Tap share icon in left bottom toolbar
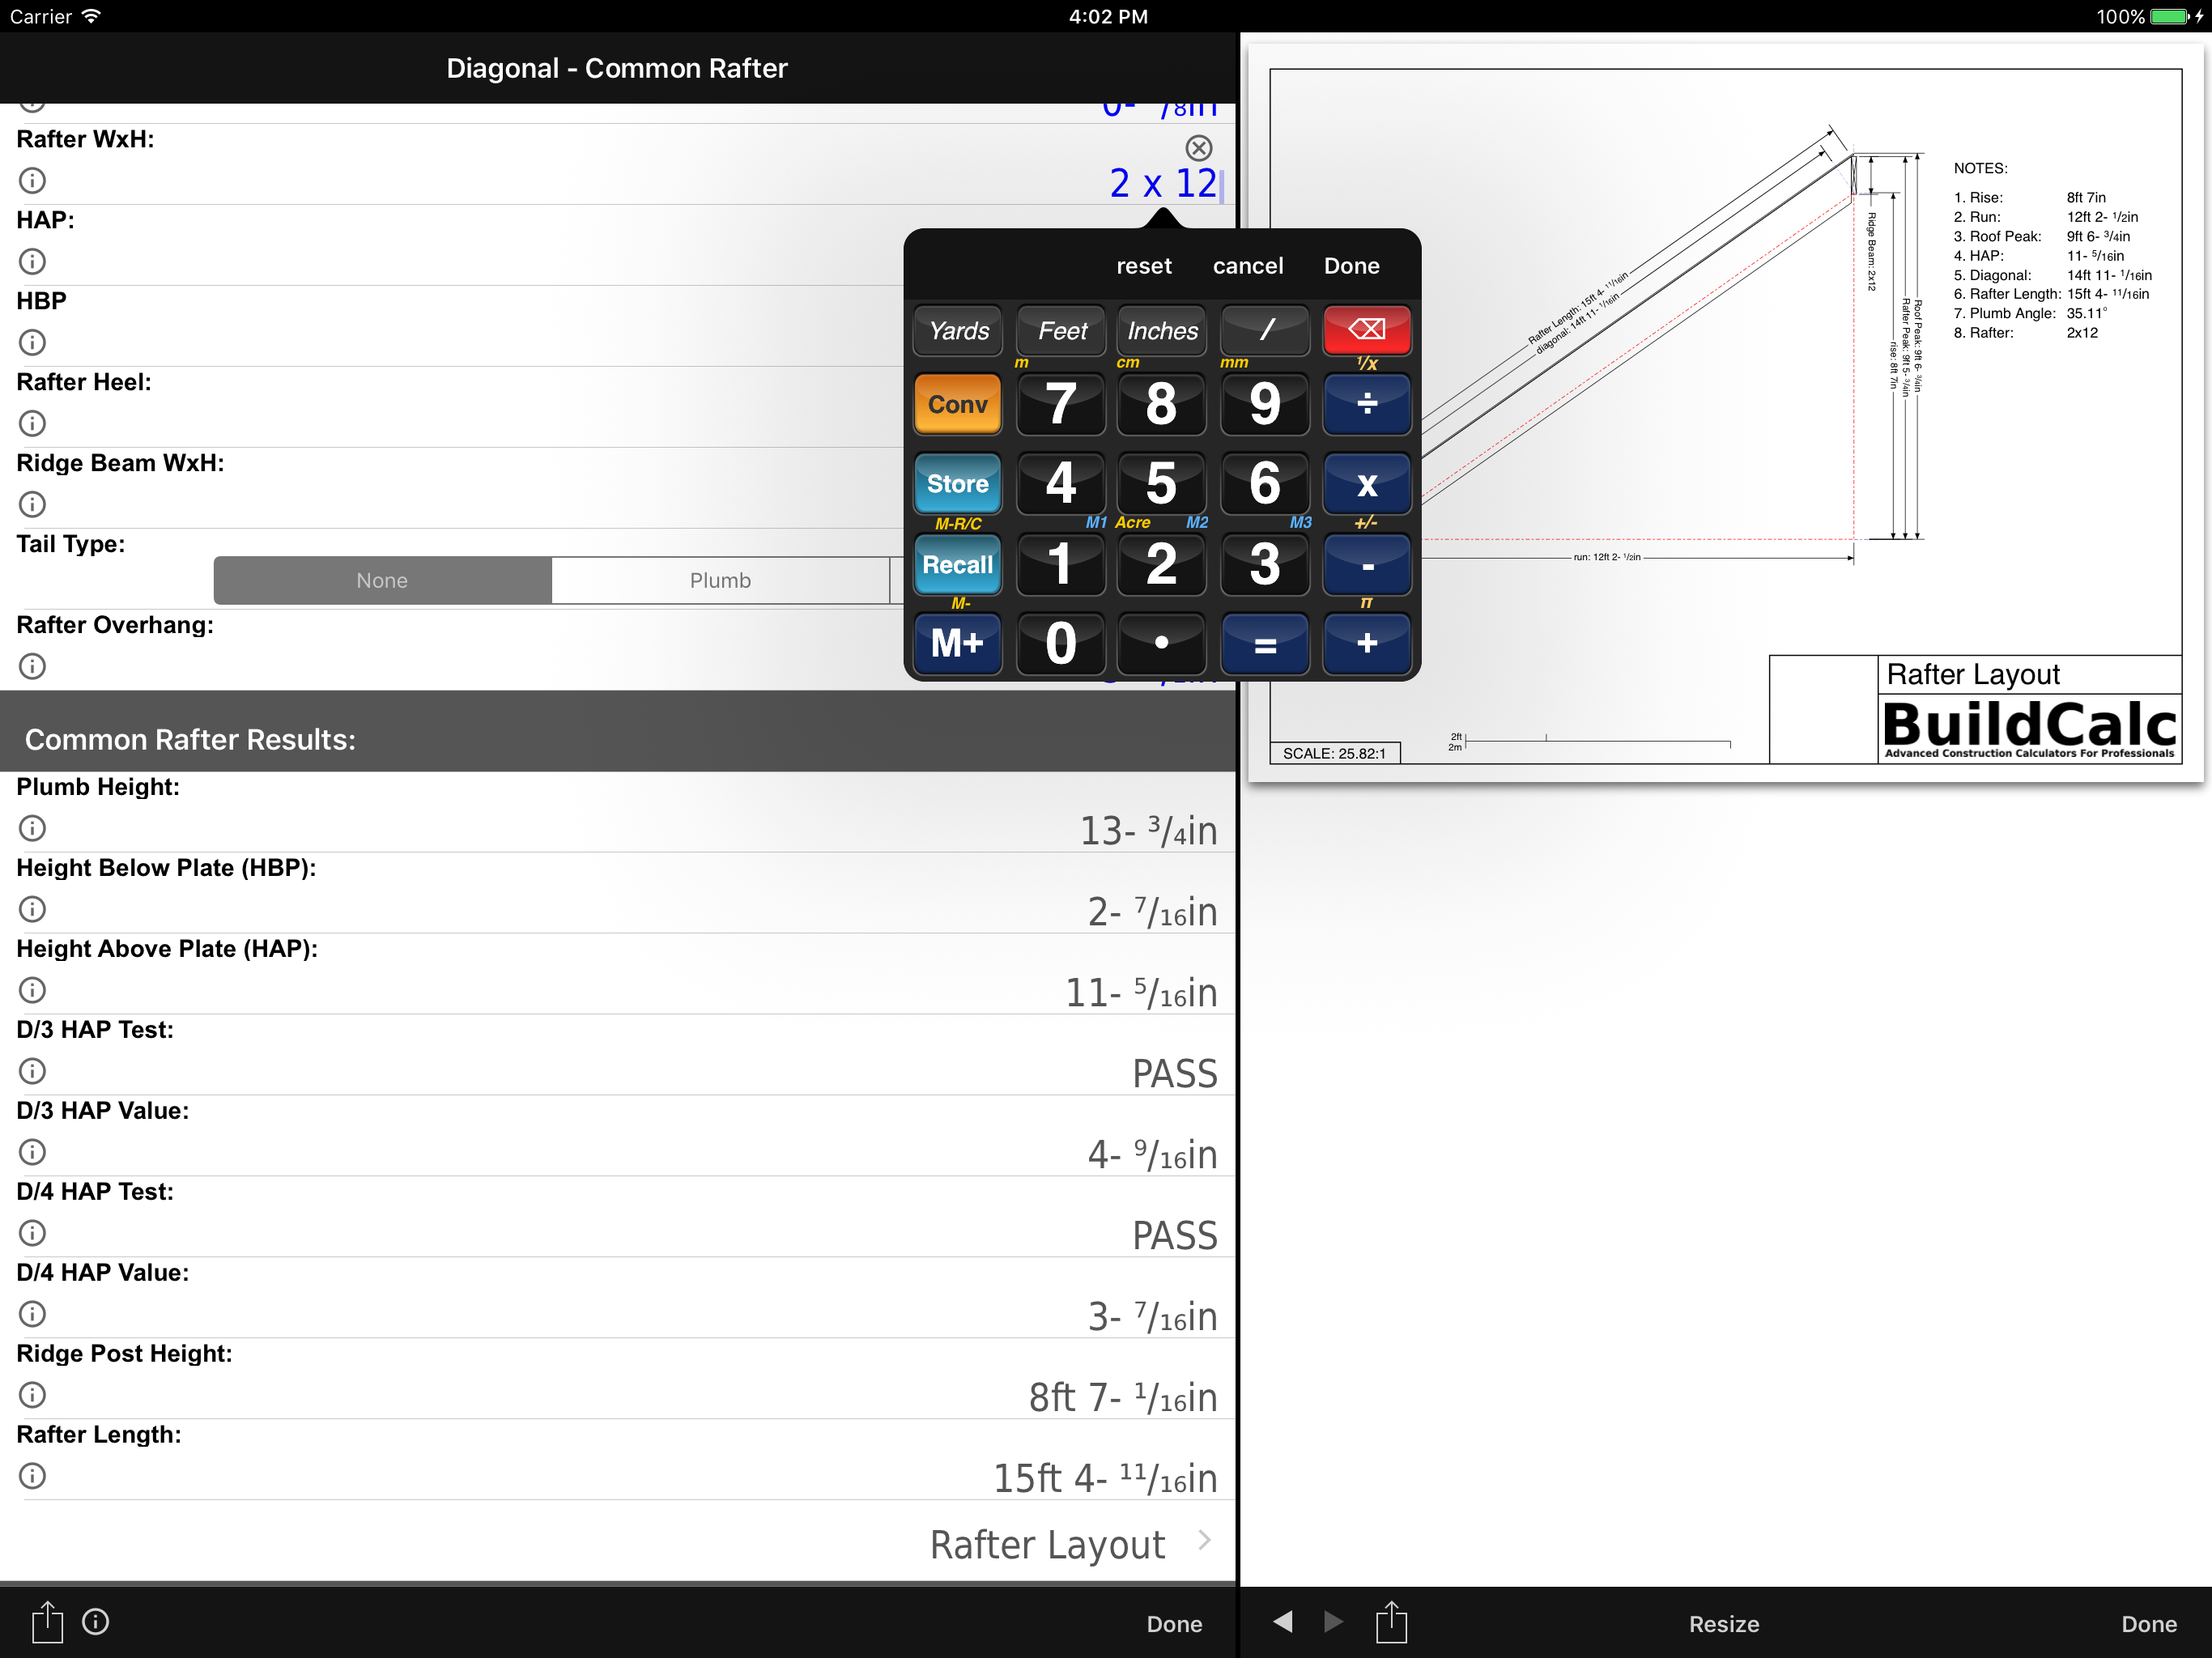 46,1622
